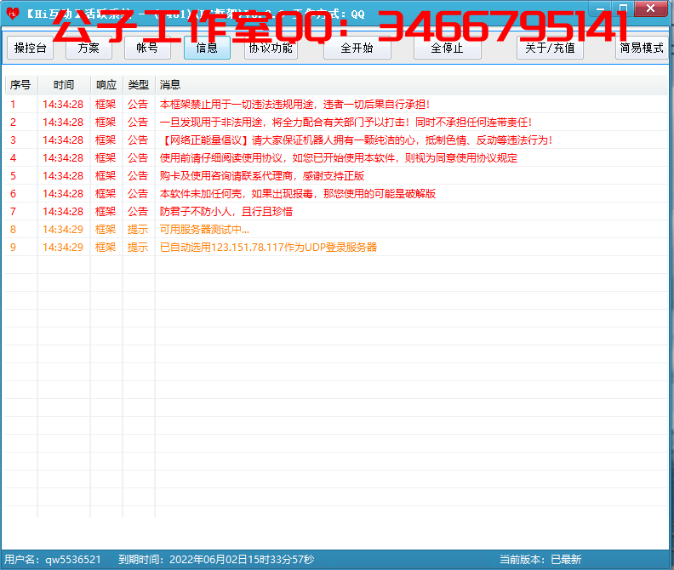Switch to the 方案 tab

(x=89, y=48)
